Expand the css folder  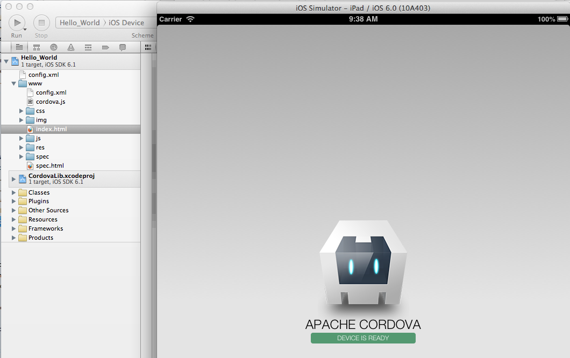coord(22,111)
